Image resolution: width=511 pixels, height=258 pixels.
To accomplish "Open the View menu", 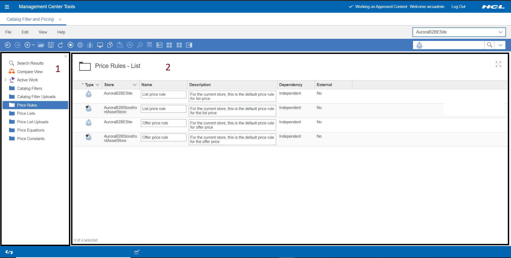I will tap(43, 32).
